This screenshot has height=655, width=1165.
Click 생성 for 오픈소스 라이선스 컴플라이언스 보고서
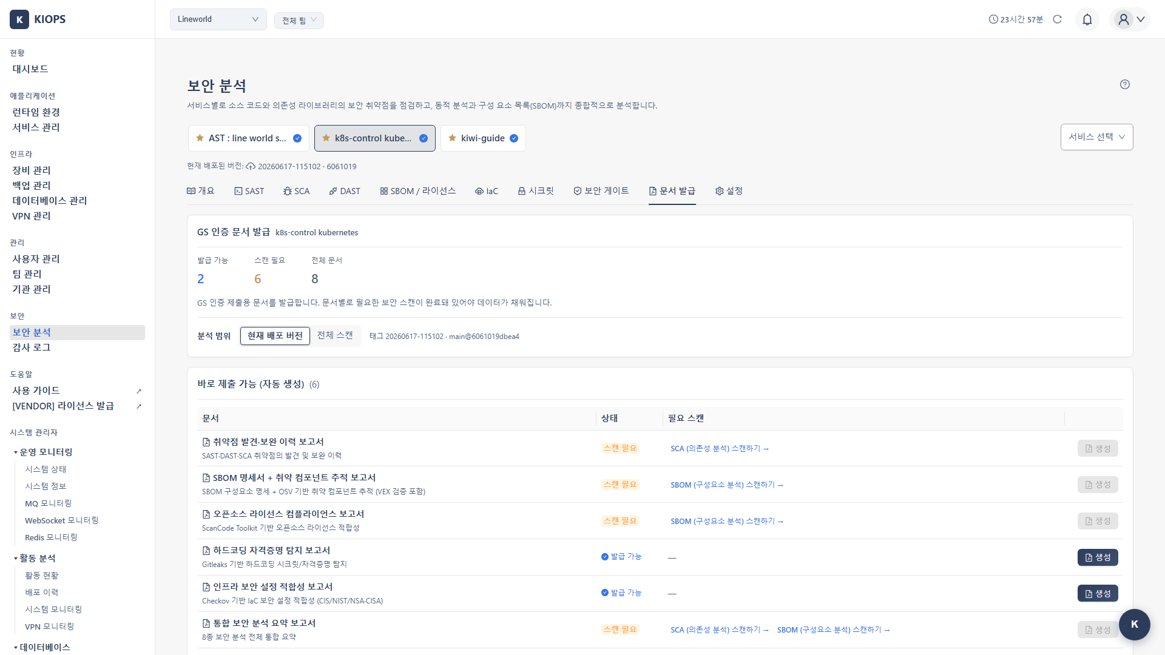tap(1098, 522)
